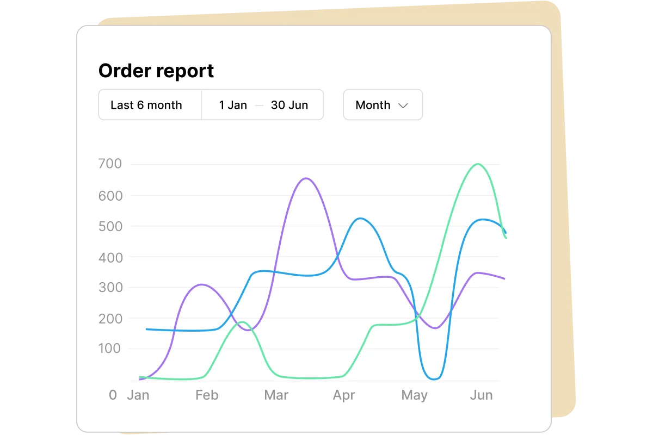Select the Mar x-axis label
653x435 pixels.
[276, 395]
